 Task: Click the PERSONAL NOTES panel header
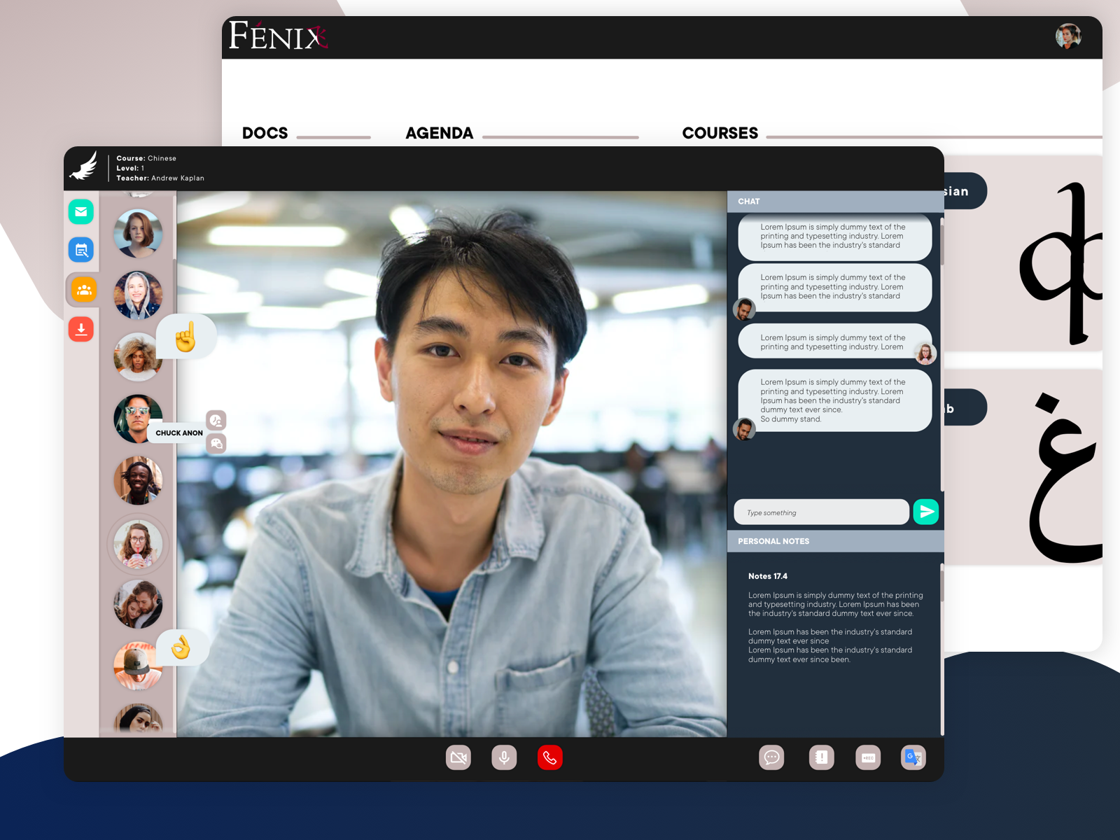835,541
